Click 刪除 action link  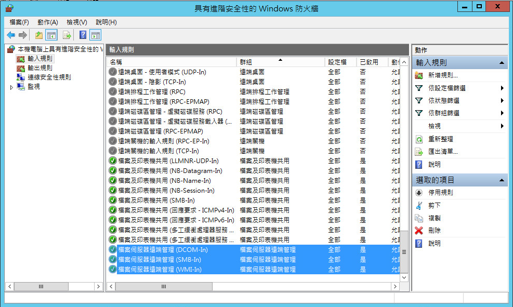coord(435,231)
